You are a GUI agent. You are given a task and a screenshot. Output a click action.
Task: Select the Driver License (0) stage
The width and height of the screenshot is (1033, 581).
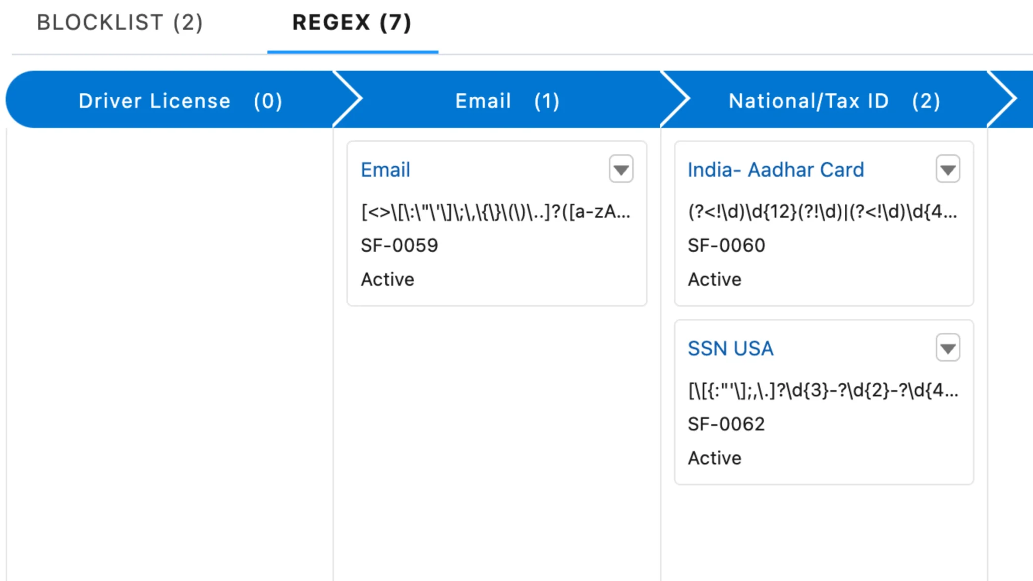coord(180,101)
